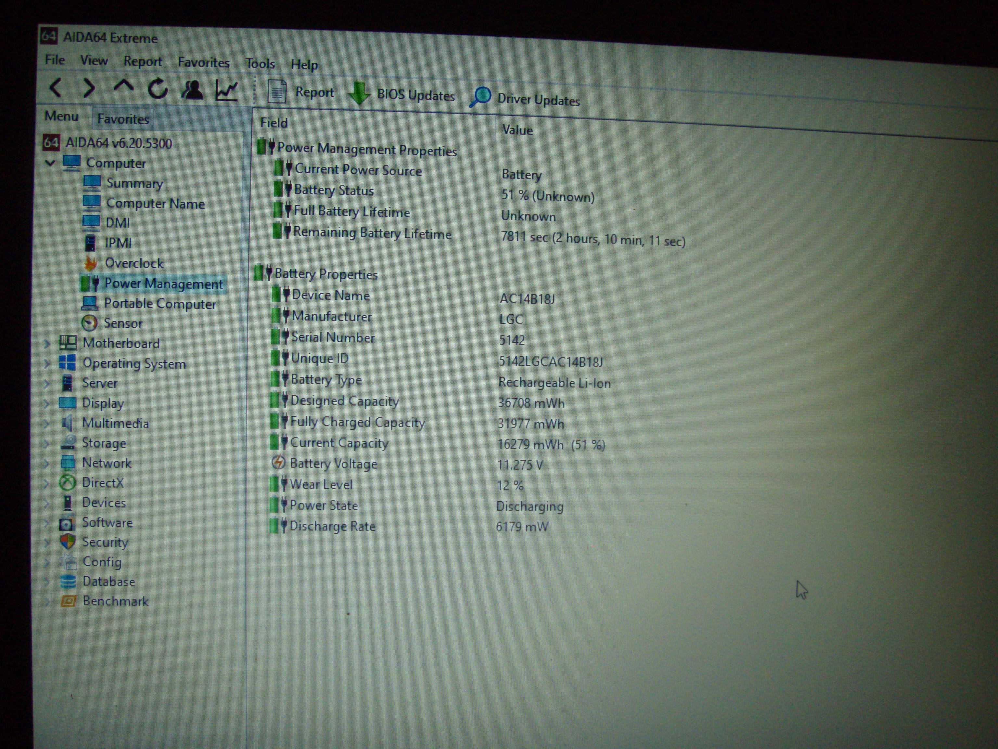Click the Battery Properties group header
Image resolution: width=998 pixels, height=749 pixels.
pyautogui.click(x=317, y=274)
